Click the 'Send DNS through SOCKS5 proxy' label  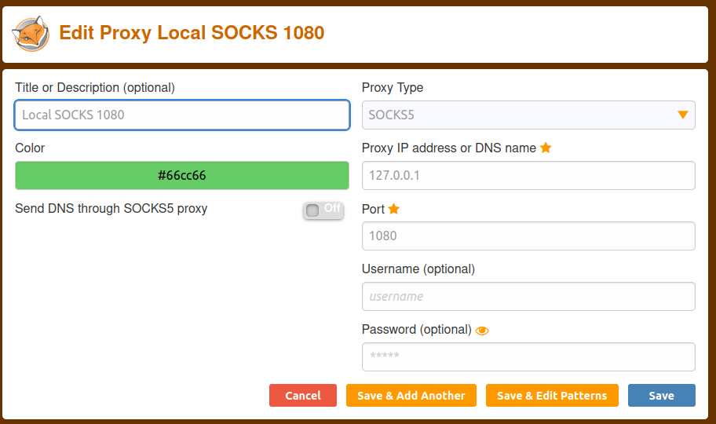click(x=111, y=209)
